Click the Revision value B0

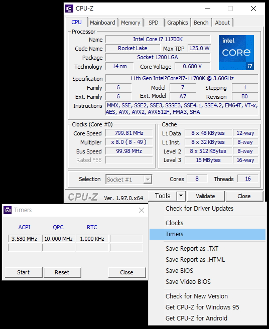click(245, 96)
